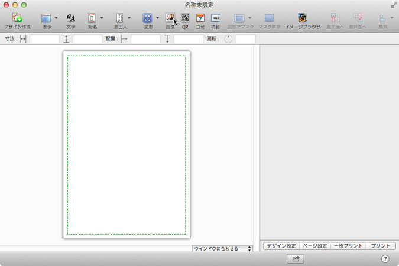Open the 宛名 addressee dropdown arrow

[x=101, y=18]
